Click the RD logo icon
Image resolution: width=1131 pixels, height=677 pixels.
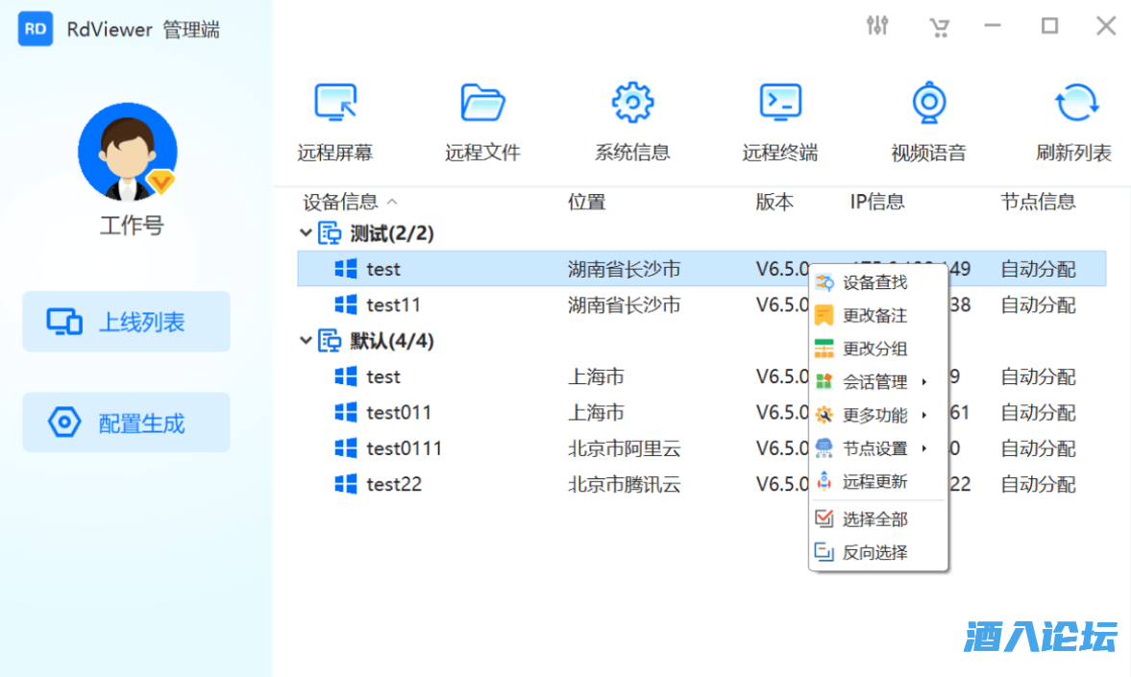coord(36,29)
